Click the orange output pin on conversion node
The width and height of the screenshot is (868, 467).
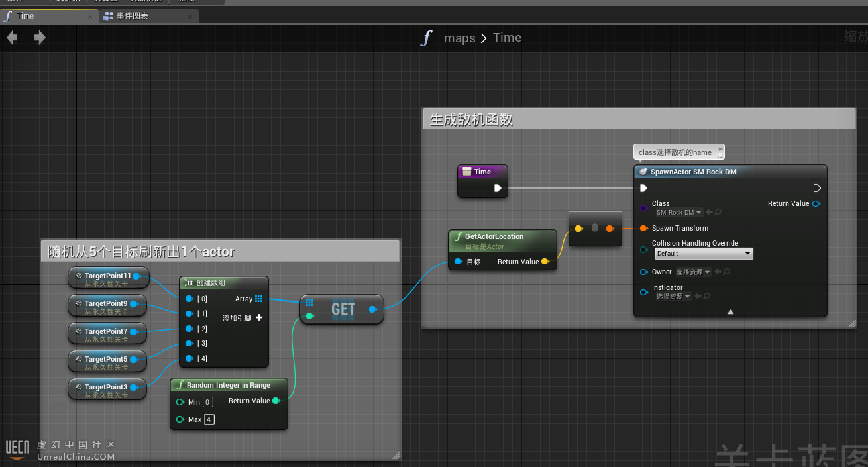tap(610, 228)
